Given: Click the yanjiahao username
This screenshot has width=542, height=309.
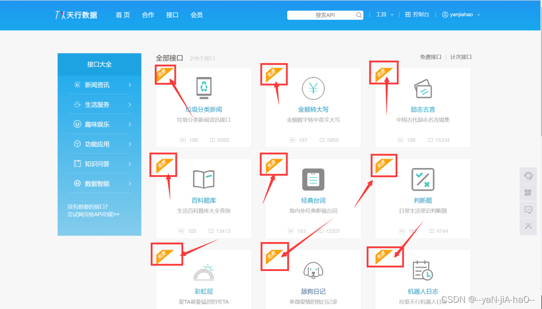Looking at the screenshot, I should pyautogui.click(x=462, y=14).
